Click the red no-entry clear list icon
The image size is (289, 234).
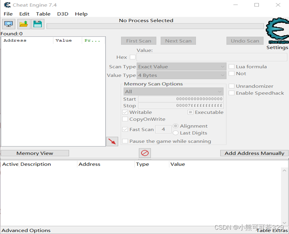click(145, 153)
